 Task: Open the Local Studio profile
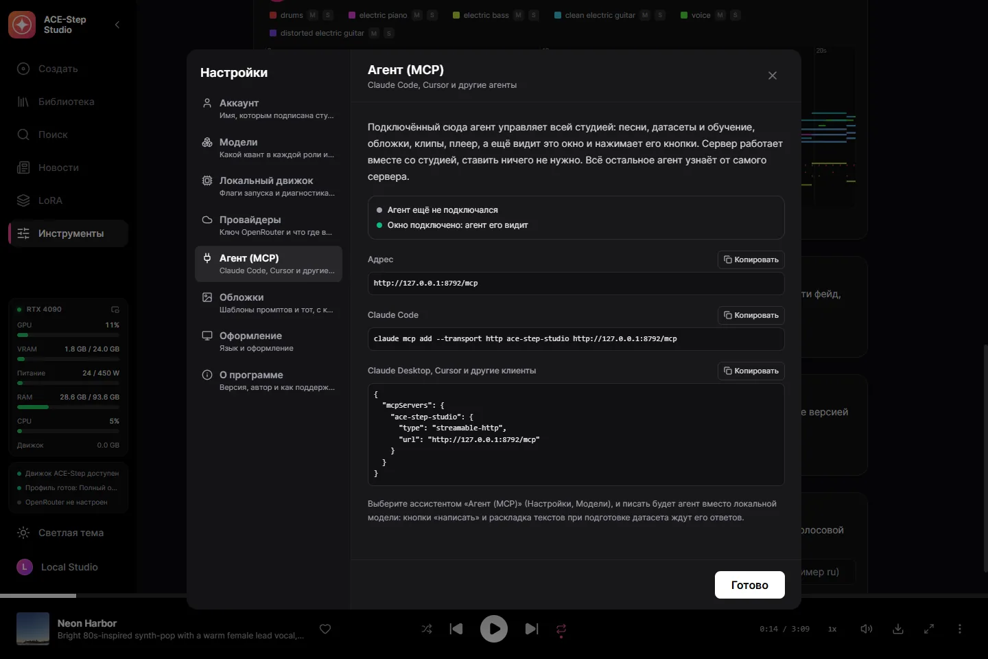click(68, 567)
